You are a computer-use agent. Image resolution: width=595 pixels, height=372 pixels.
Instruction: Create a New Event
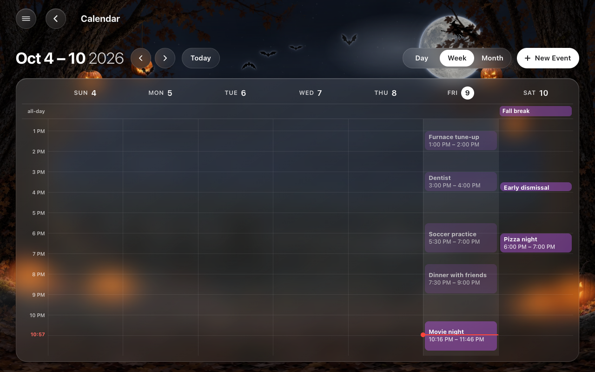[x=548, y=58]
